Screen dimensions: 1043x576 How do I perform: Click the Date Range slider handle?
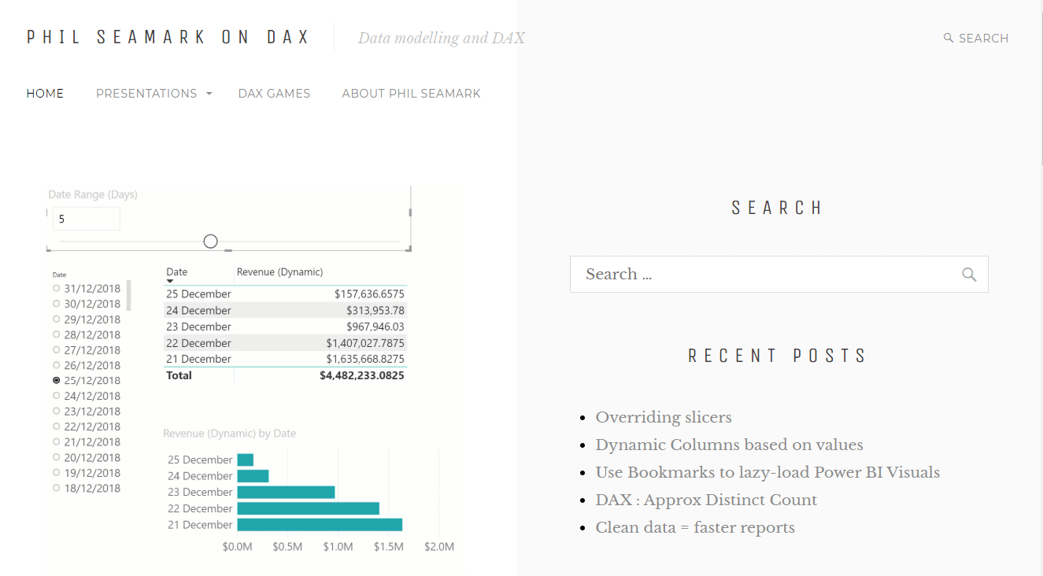point(210,242)
